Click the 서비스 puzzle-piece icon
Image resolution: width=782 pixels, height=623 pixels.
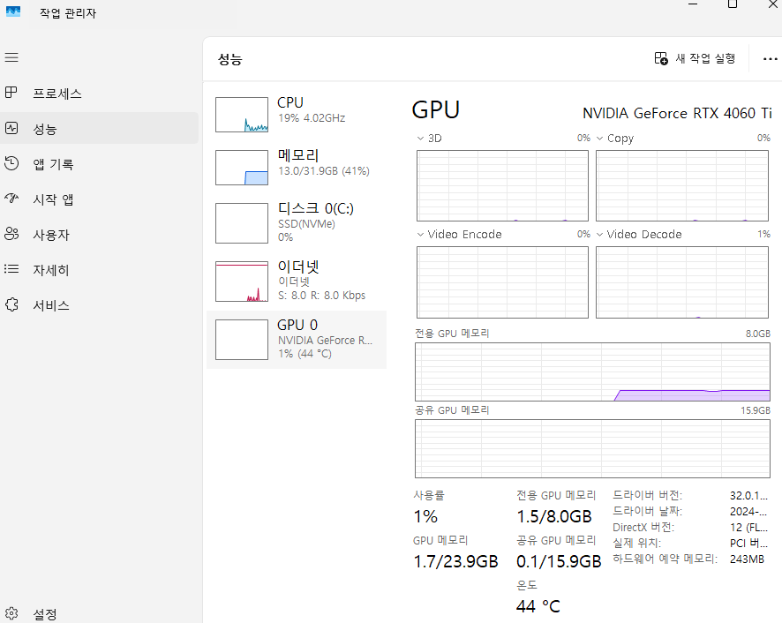click(x=11, y=304)
